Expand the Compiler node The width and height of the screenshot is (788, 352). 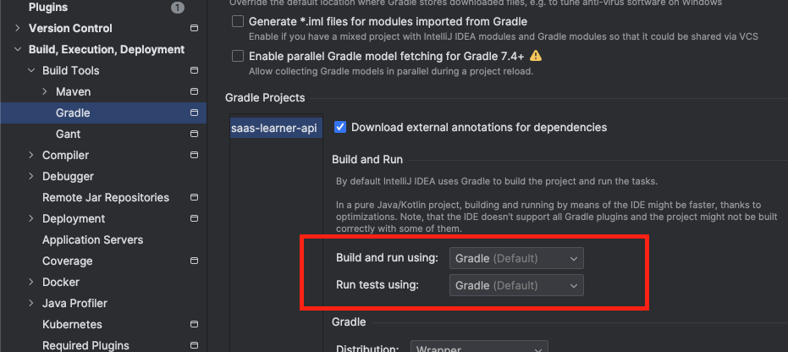(x=31, y=155)
